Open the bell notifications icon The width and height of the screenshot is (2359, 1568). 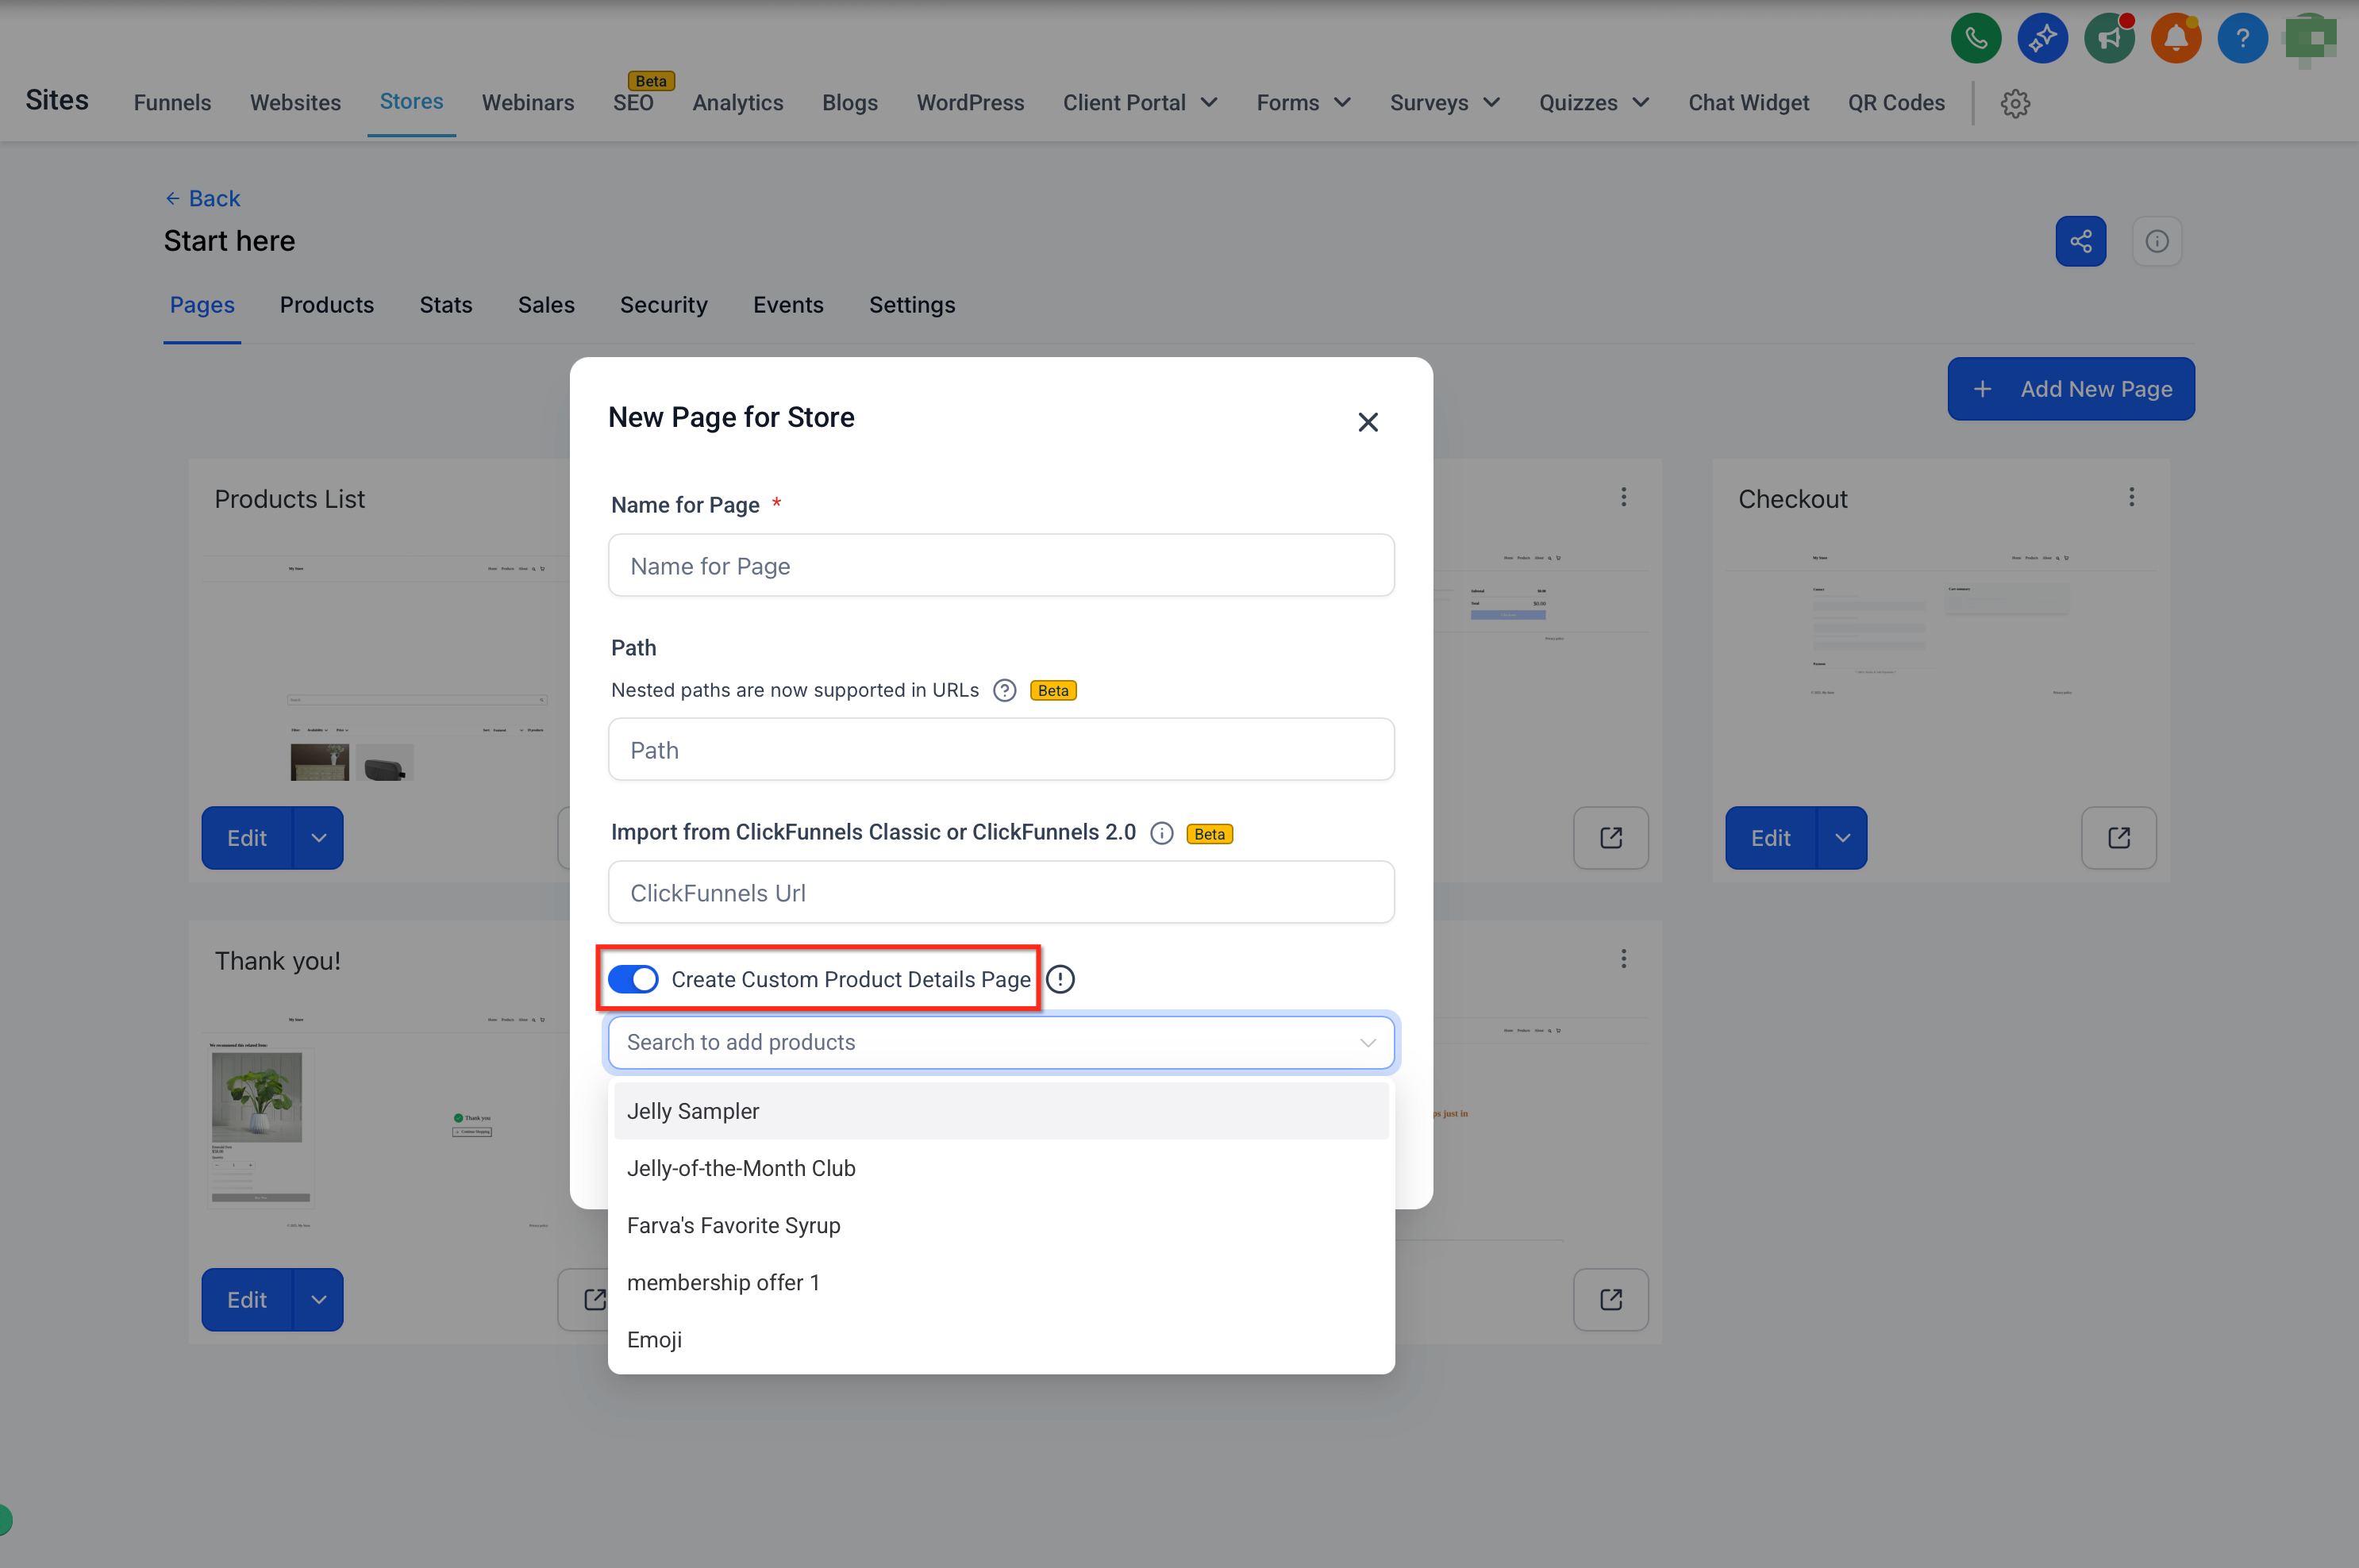(x=2176, y=39)
